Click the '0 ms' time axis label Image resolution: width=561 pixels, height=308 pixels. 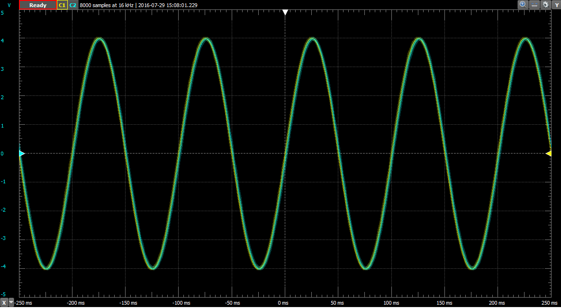(283, 303)
